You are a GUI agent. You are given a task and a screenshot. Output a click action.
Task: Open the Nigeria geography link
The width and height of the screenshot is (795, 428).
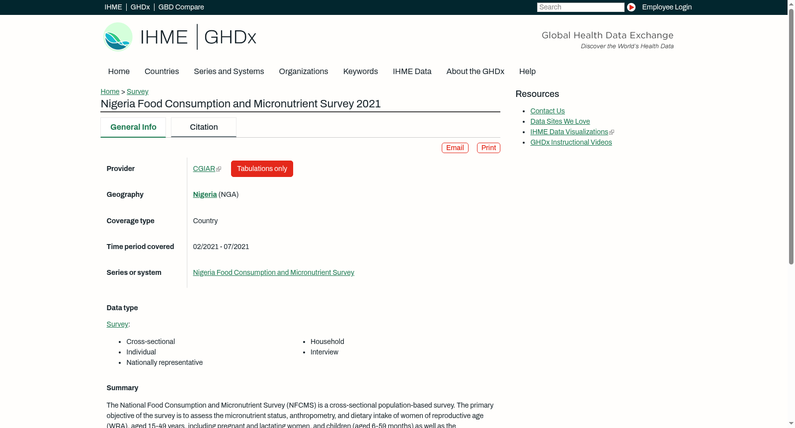click(x=205, y=195)
